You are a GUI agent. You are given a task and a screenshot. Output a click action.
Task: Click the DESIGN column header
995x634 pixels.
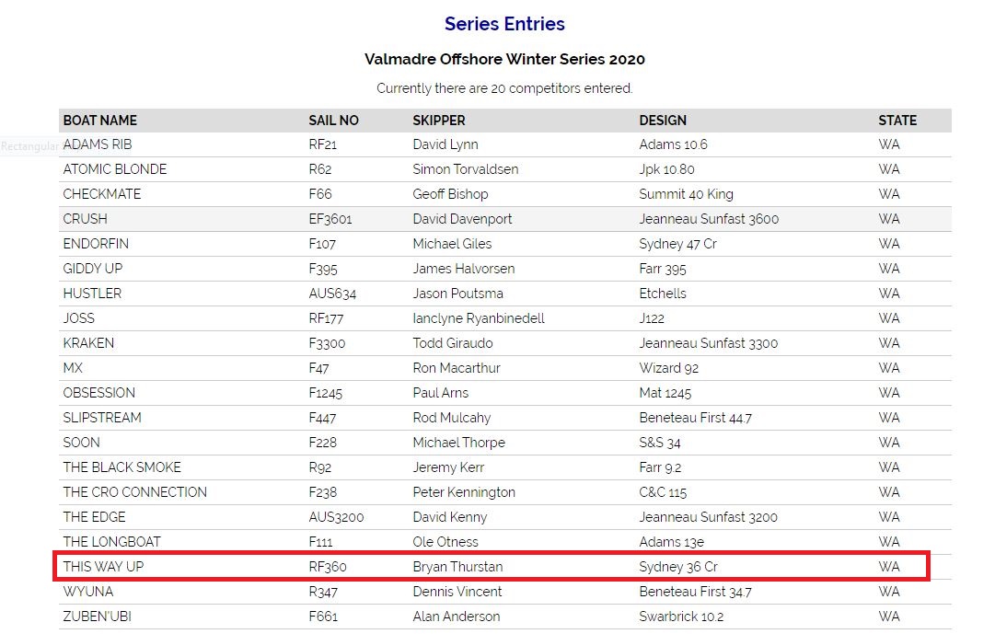pos(663,120)
